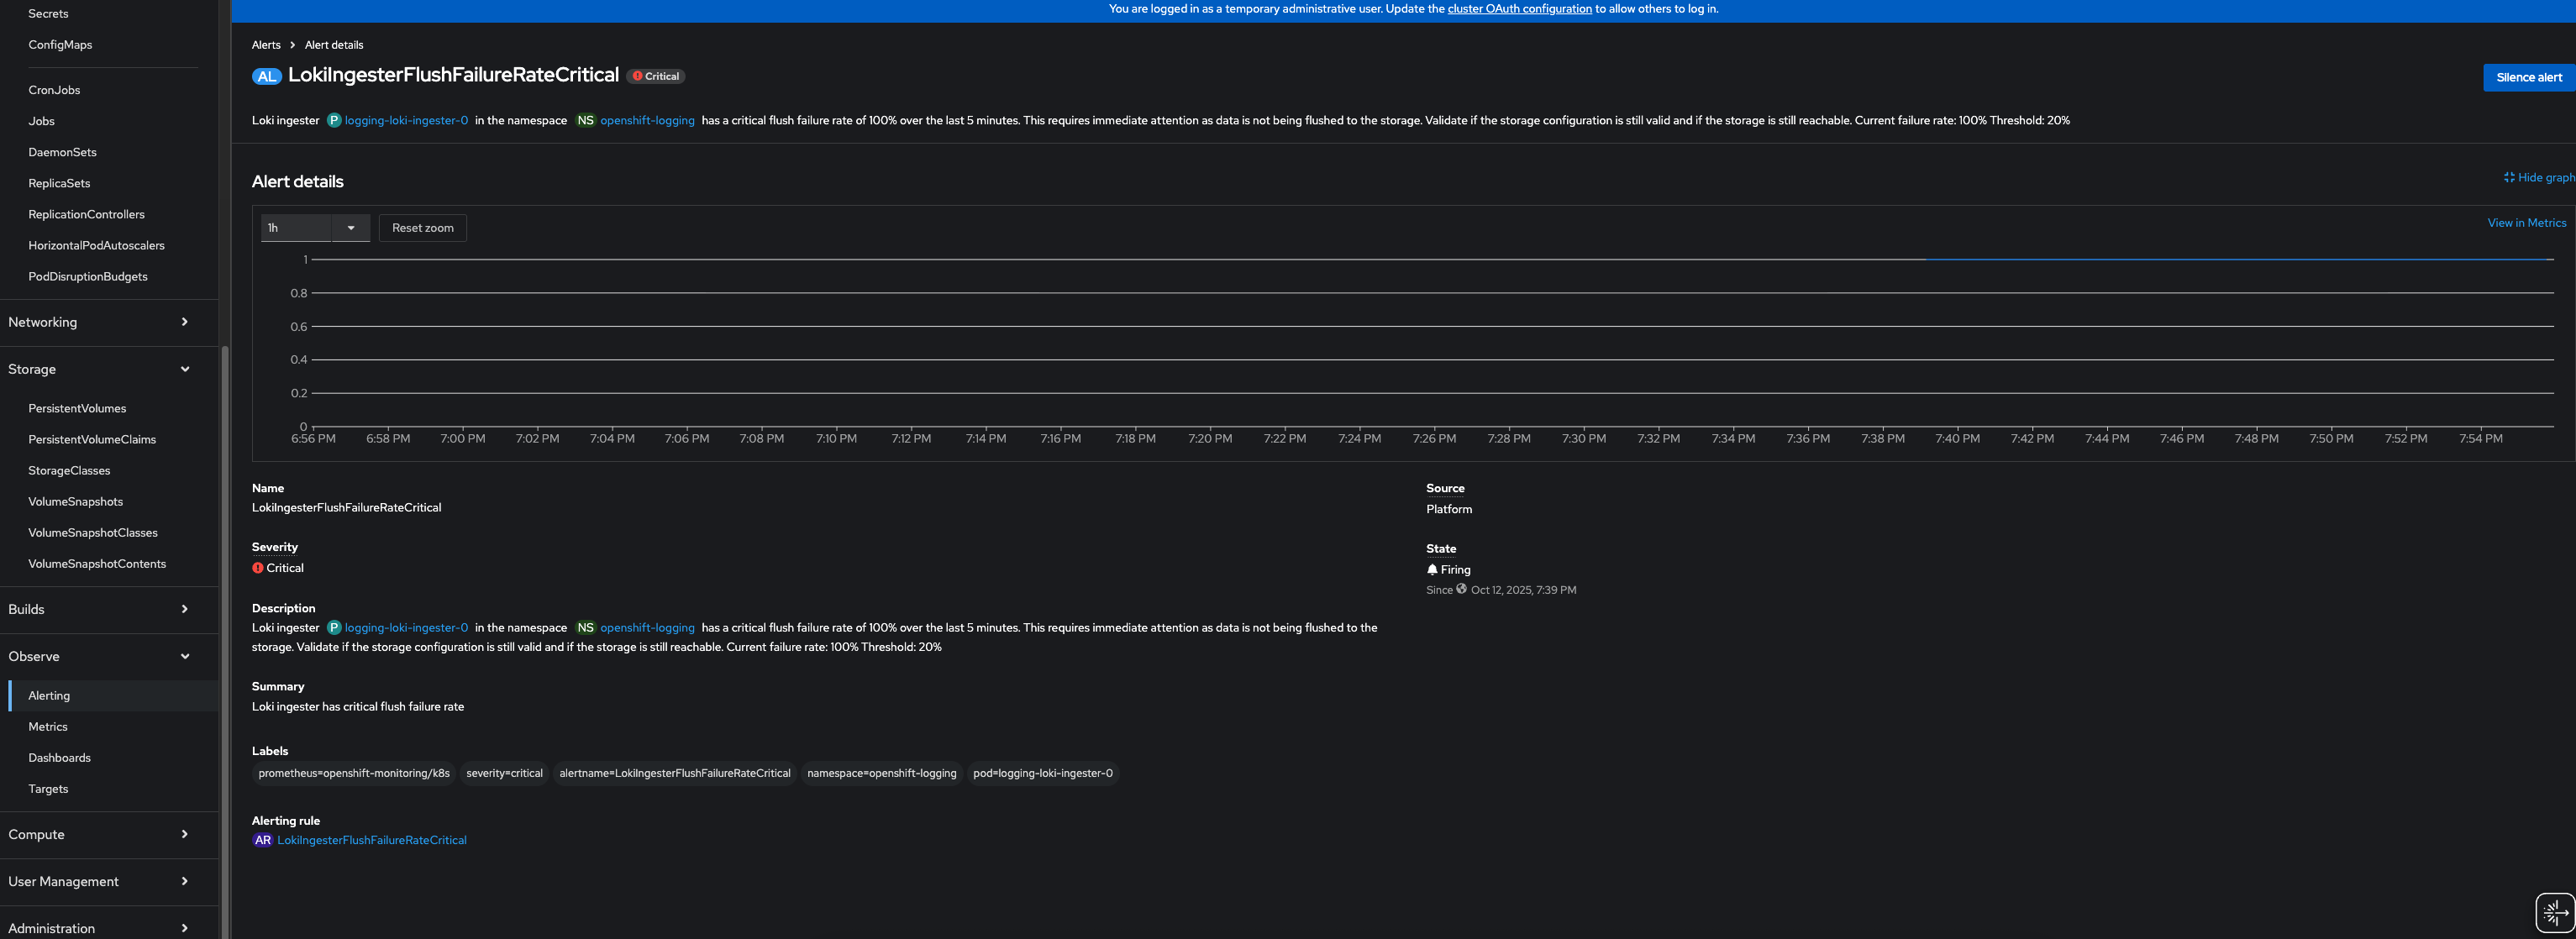
Task: Click the red Critical severity badge
Action: (656, 76)
